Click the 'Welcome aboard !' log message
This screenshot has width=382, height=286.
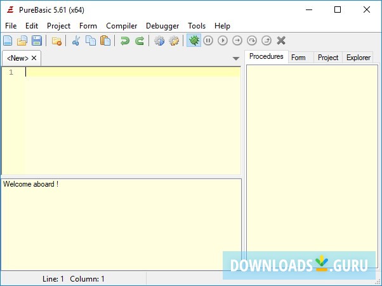[30, 184]
